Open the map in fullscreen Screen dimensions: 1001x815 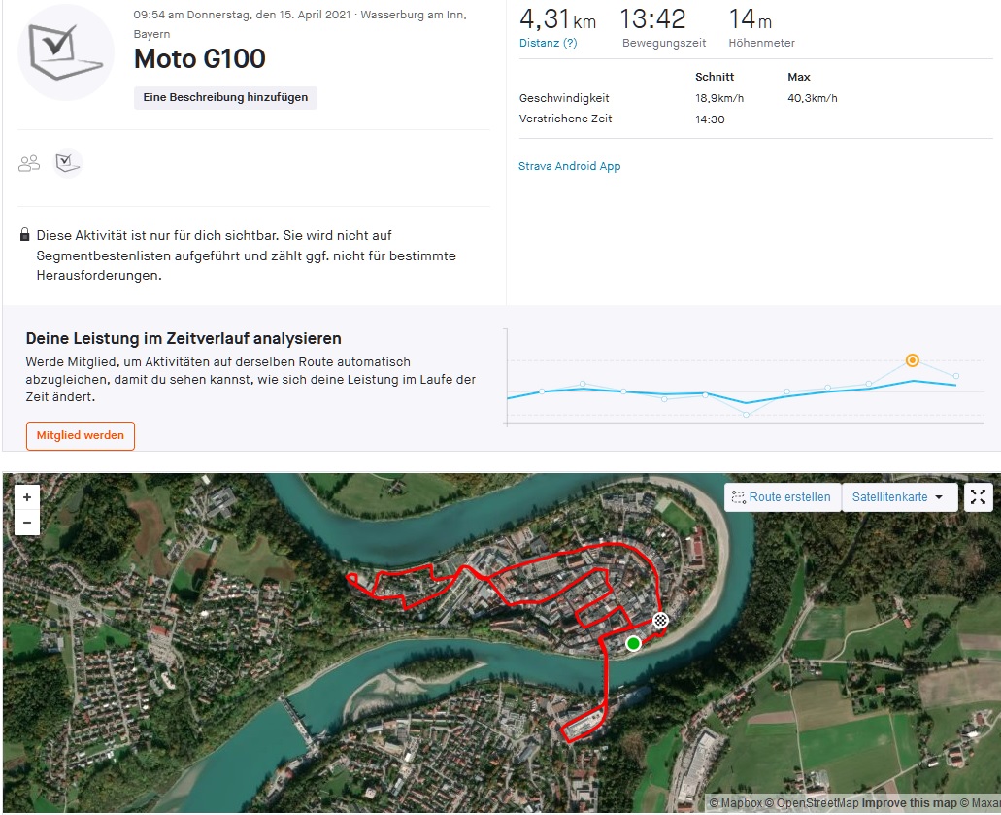click(978, 497)
